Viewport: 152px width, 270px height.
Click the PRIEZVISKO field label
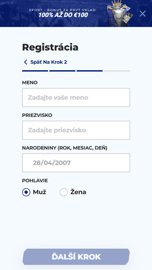pyautogui.click(x=37, y=115)
